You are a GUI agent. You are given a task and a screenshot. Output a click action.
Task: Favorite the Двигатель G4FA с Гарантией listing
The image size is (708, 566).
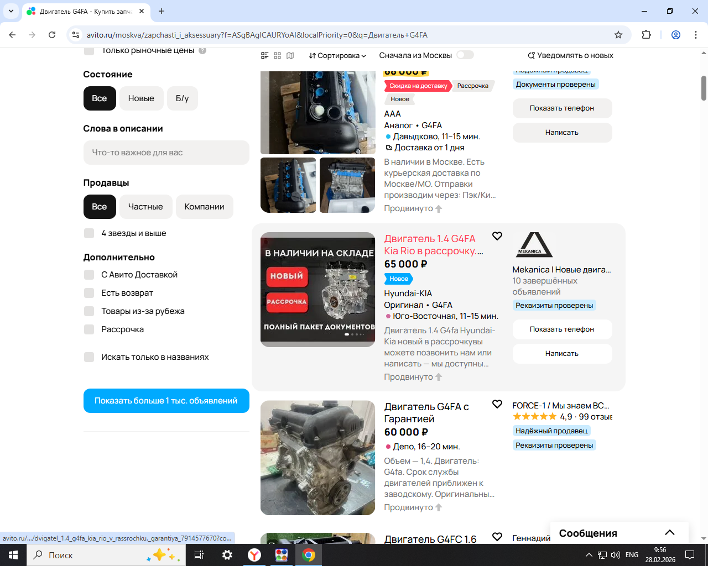tap(497, 404)
